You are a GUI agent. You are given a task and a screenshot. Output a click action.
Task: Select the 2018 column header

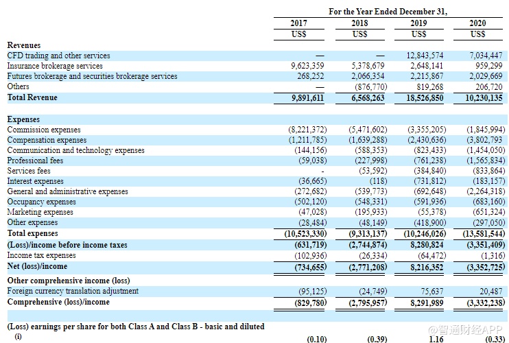[359, 23]
